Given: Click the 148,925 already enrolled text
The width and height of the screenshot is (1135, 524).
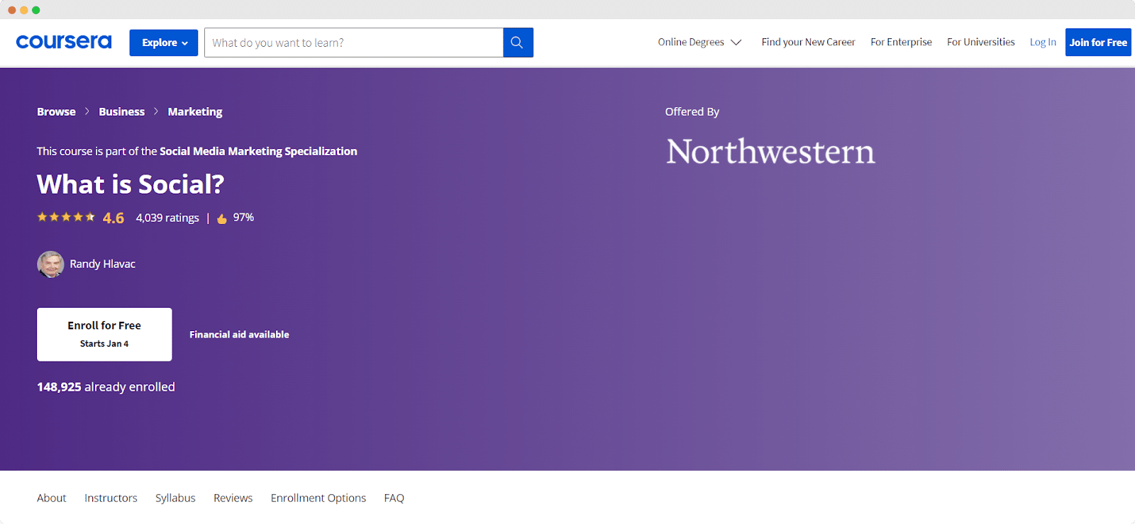Looking at the screenshot, I should coord(106,387).
